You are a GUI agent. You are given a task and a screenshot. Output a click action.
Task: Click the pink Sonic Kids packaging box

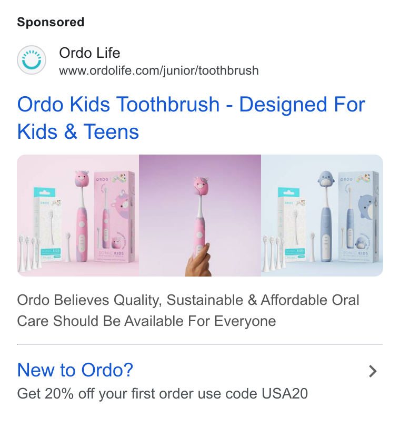click(115, 216)
